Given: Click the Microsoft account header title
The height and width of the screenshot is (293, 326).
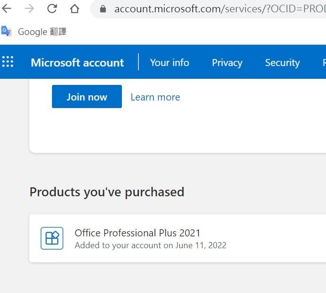Looking at the screenshot, I should point(77,62).
